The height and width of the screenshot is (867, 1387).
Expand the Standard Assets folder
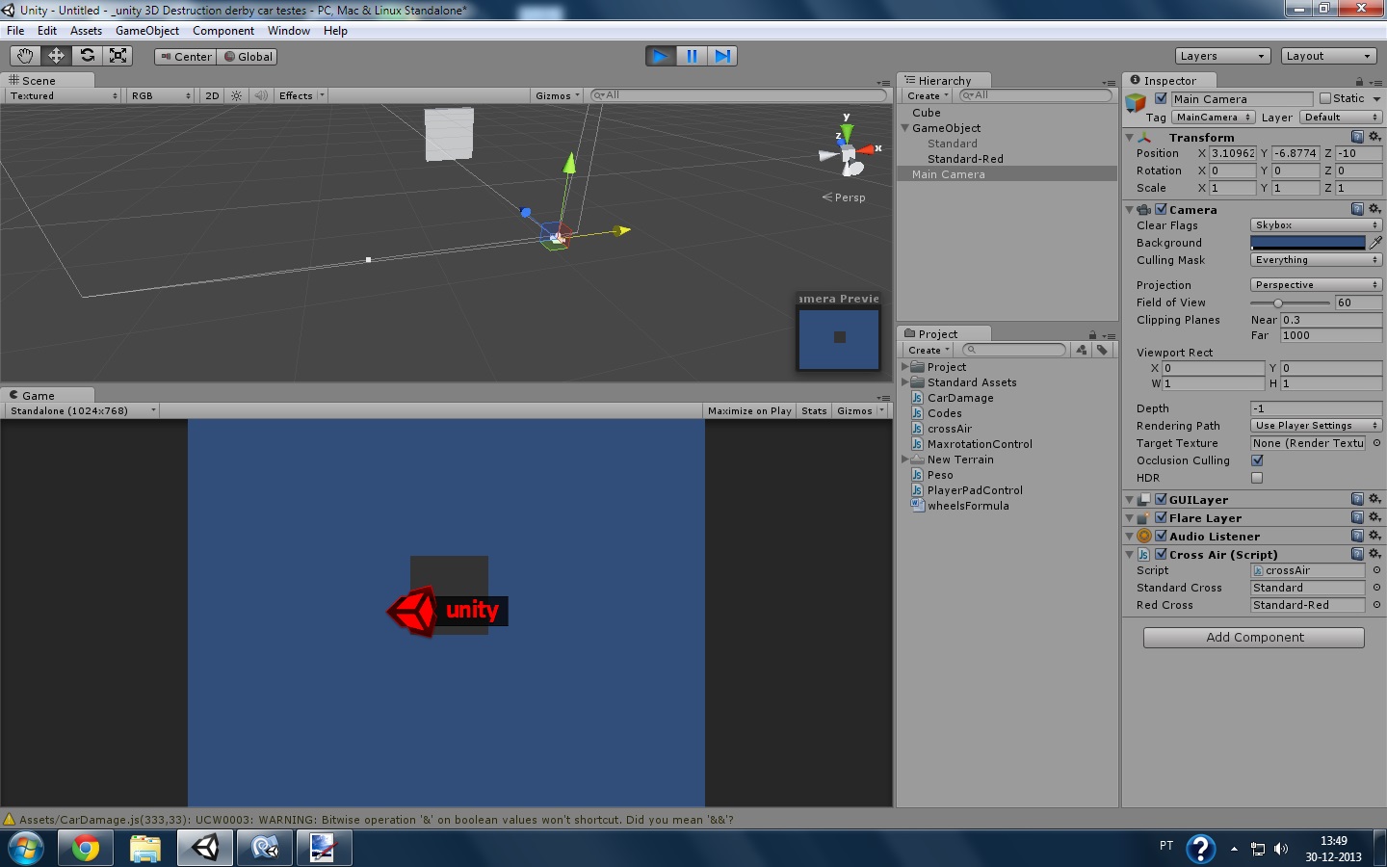[x=905, y=382]
